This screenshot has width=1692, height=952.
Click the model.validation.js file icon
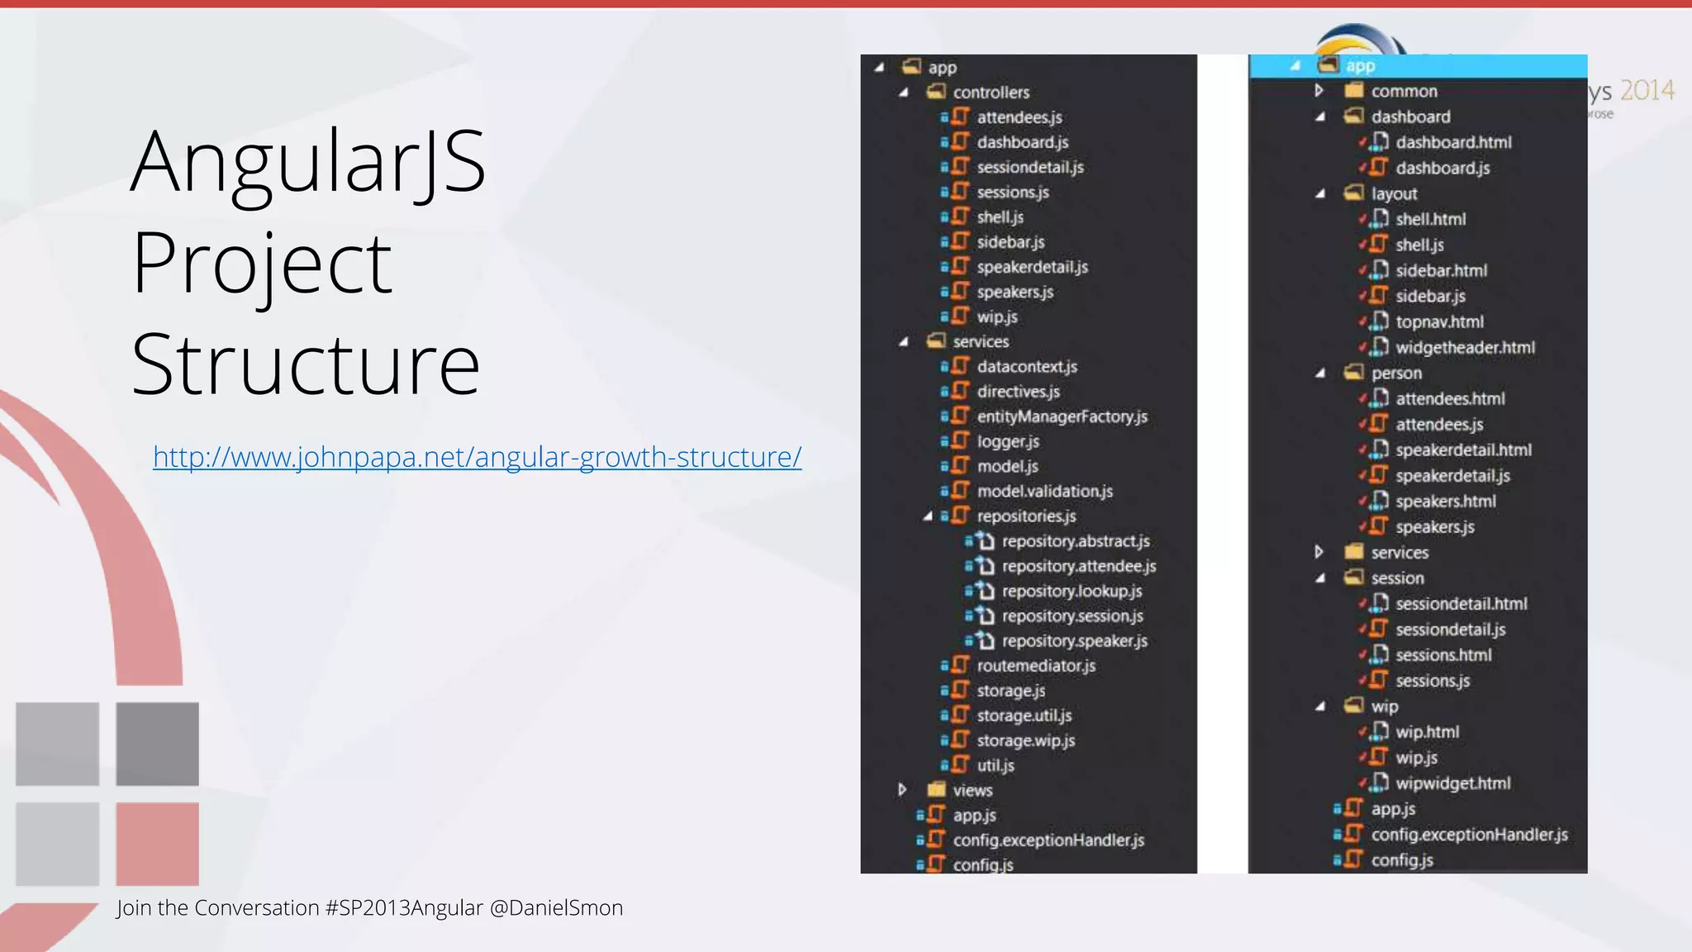point(958,490)
